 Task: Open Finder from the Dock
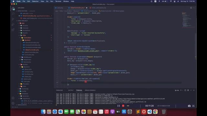pos(43,112)
